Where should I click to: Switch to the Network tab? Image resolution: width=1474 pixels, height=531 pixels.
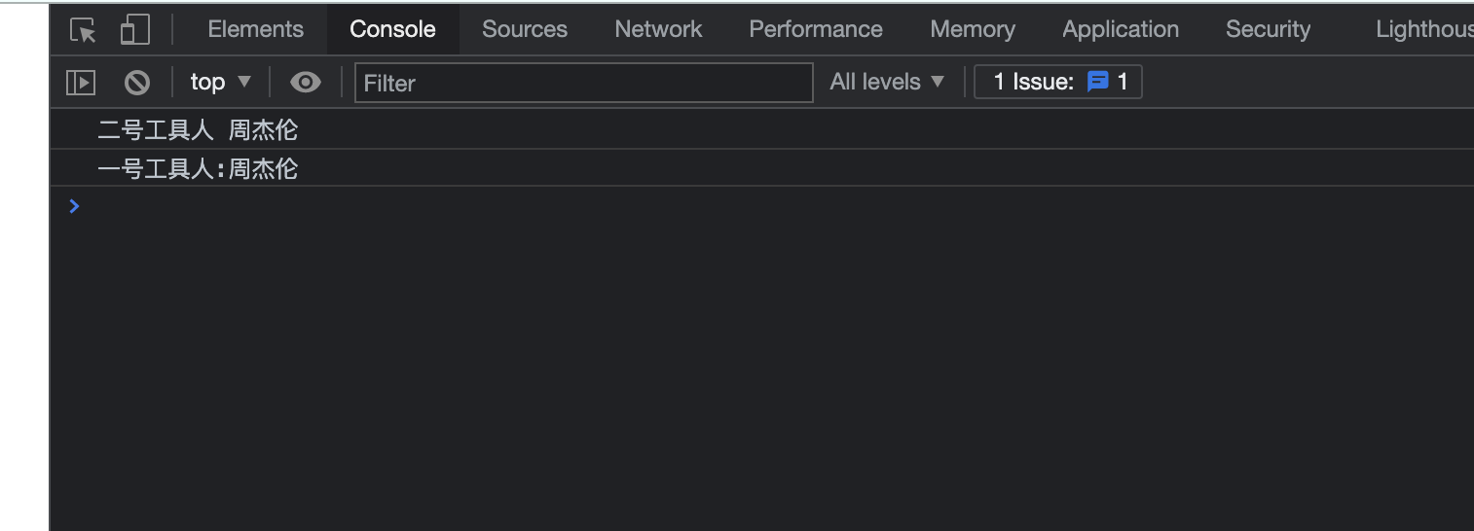658,29
